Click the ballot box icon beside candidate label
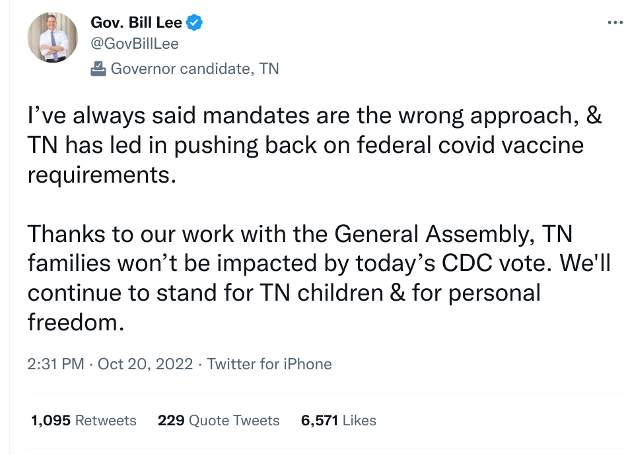The width and height of the screenshot is (624, 455). (98, 68)
